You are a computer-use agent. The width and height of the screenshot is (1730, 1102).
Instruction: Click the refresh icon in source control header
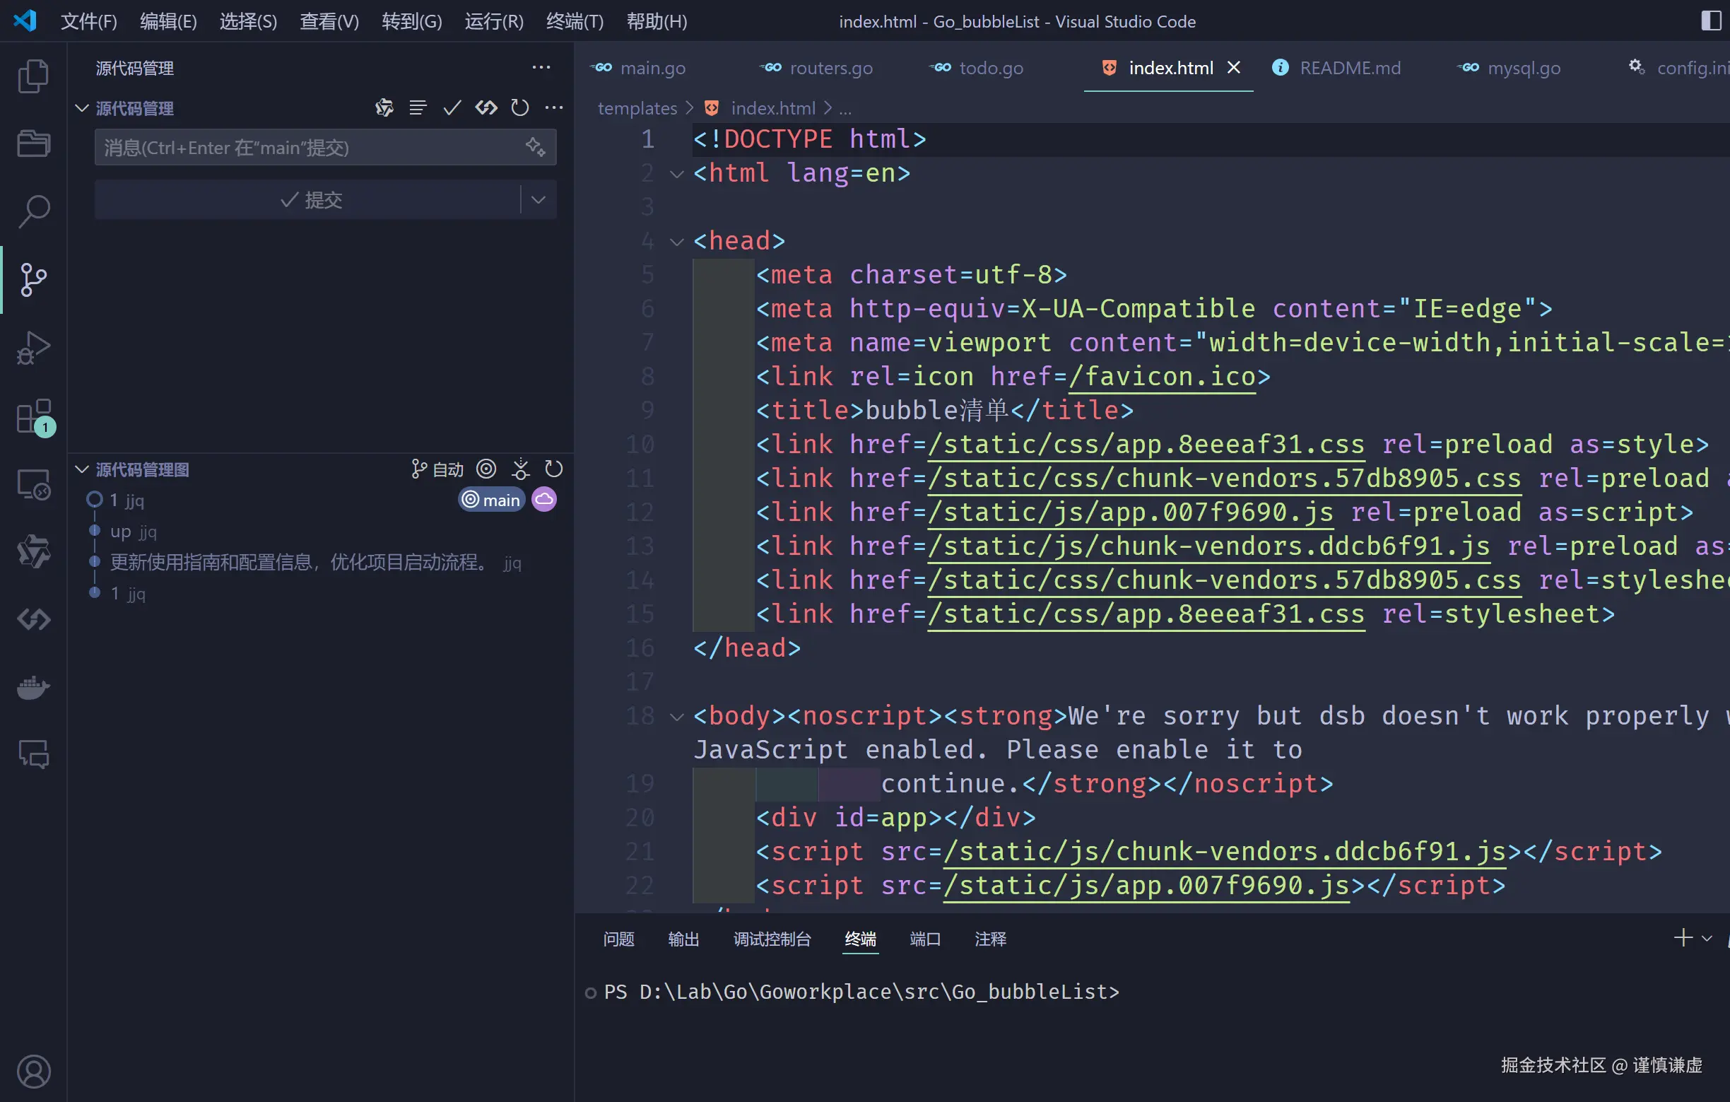tap(519, 107)
